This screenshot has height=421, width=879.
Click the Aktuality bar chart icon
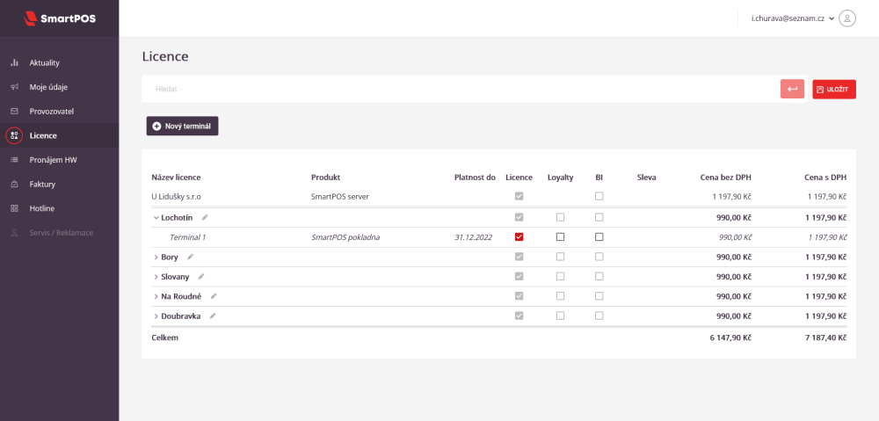14,63
